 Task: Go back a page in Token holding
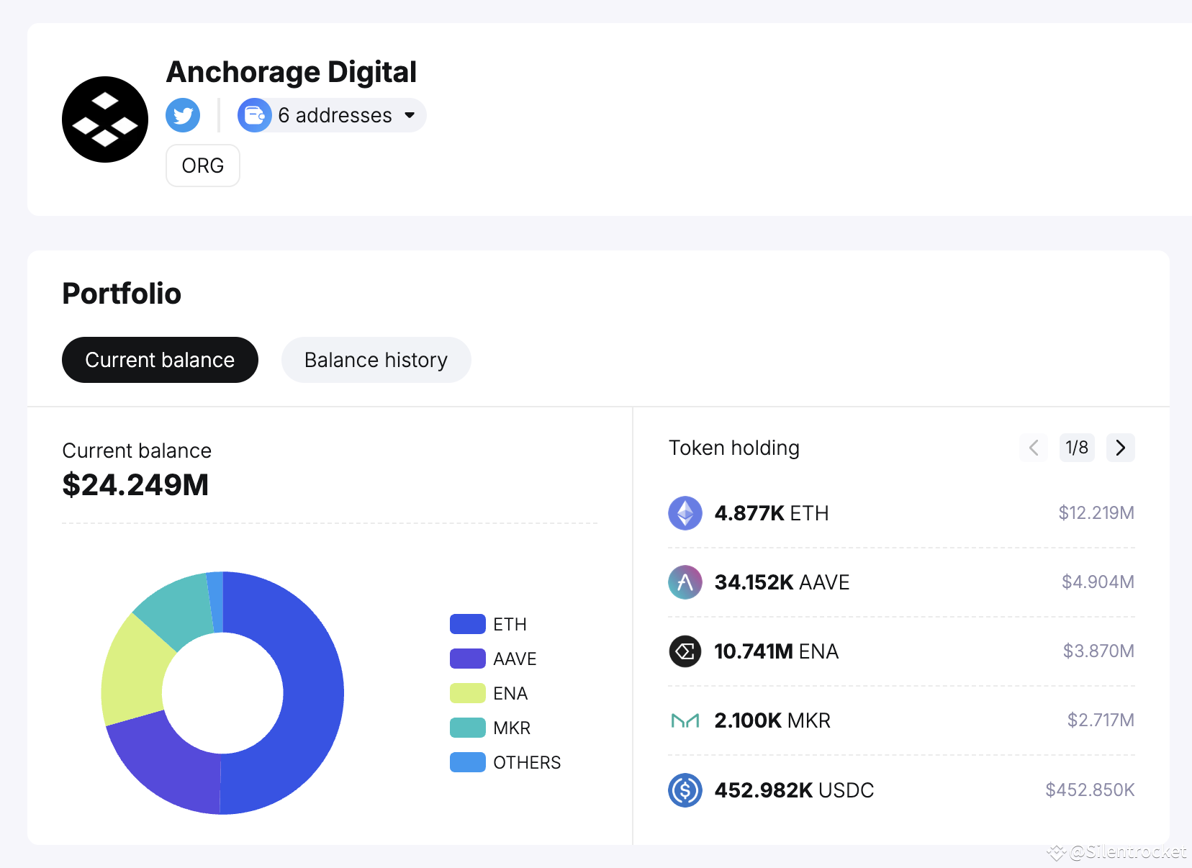[x=1034, y=448]
